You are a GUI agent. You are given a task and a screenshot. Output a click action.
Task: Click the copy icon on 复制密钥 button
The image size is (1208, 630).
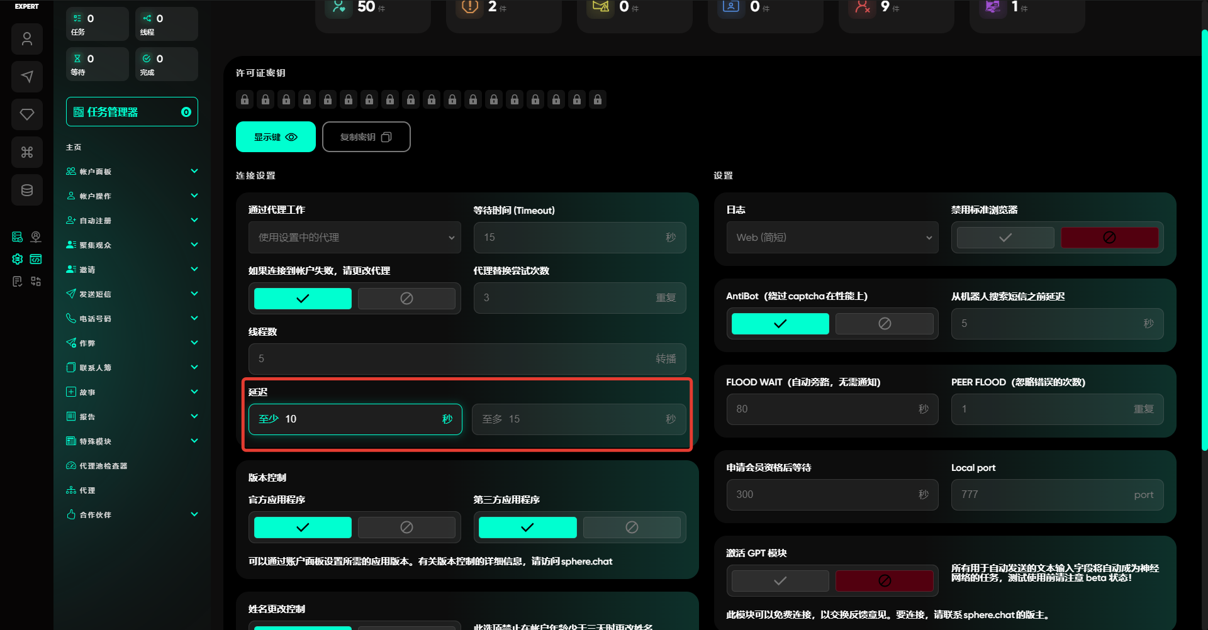[386, 137]
